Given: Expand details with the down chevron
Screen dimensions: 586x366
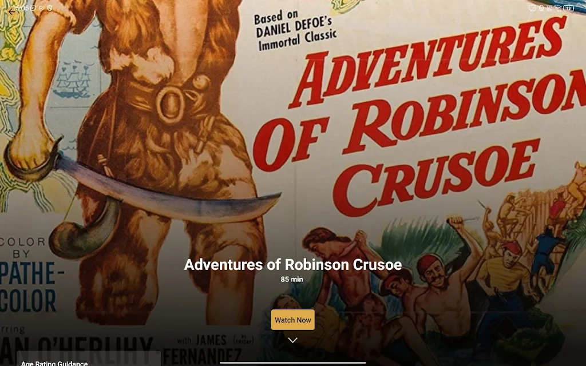Looking at the screenshot, I should [292, 340].
